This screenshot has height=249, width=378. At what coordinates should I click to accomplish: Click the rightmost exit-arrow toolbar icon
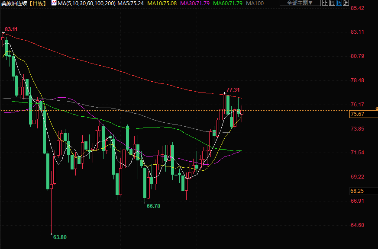click(x=346, y=3)
